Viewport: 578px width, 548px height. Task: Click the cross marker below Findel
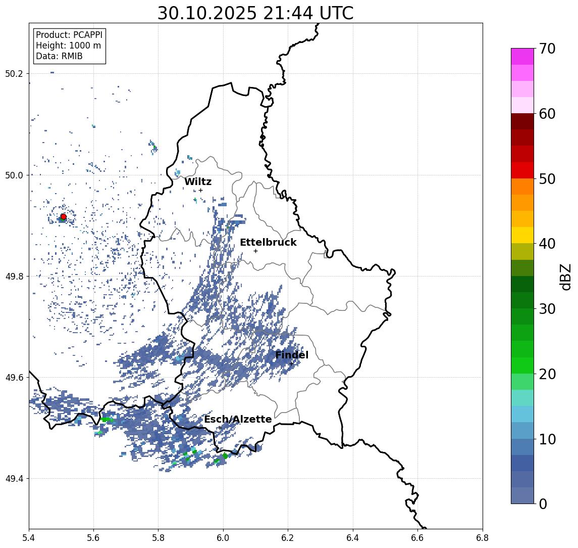coord(291,364)
